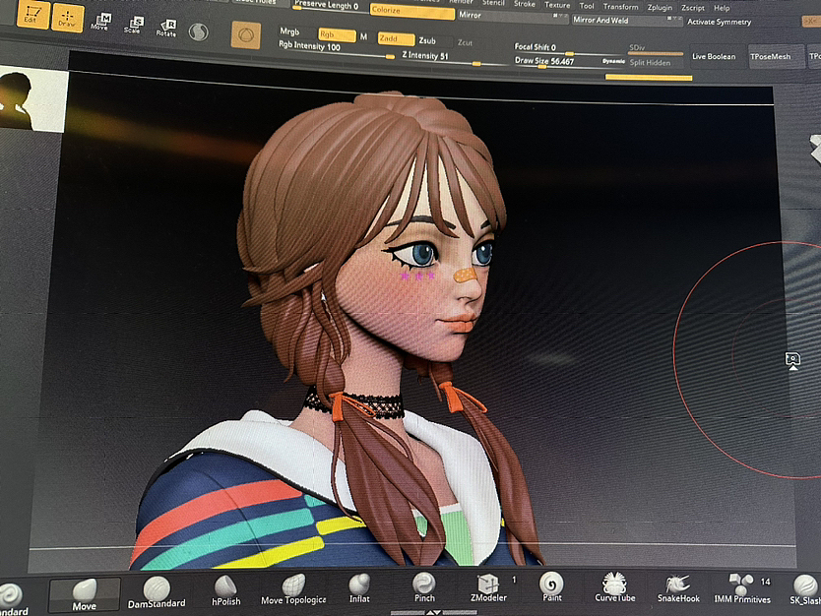Click the camera icon on the right edge

tap(792, 360)
